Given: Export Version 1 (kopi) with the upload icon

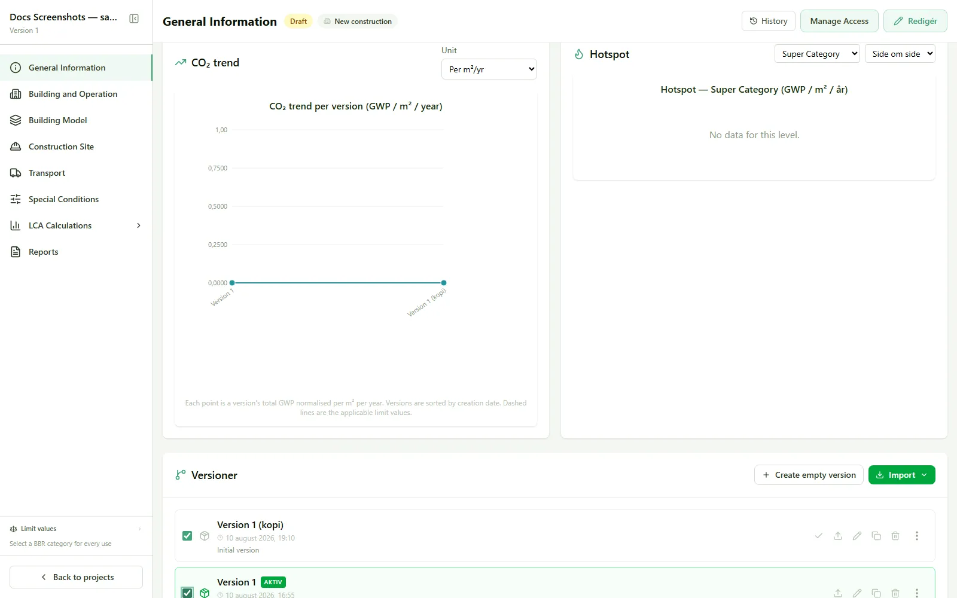Looking at the screenshot, I should coord(838,536).
